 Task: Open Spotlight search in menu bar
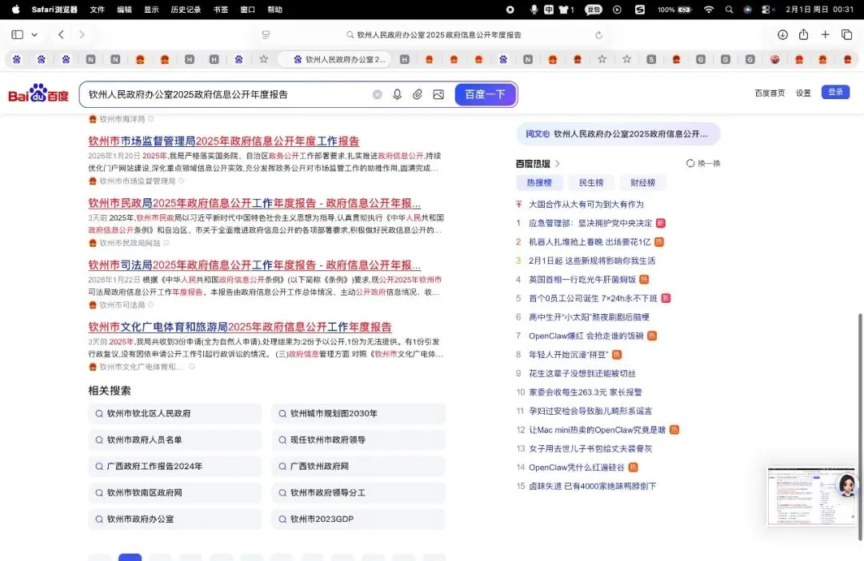click(729, 10)
